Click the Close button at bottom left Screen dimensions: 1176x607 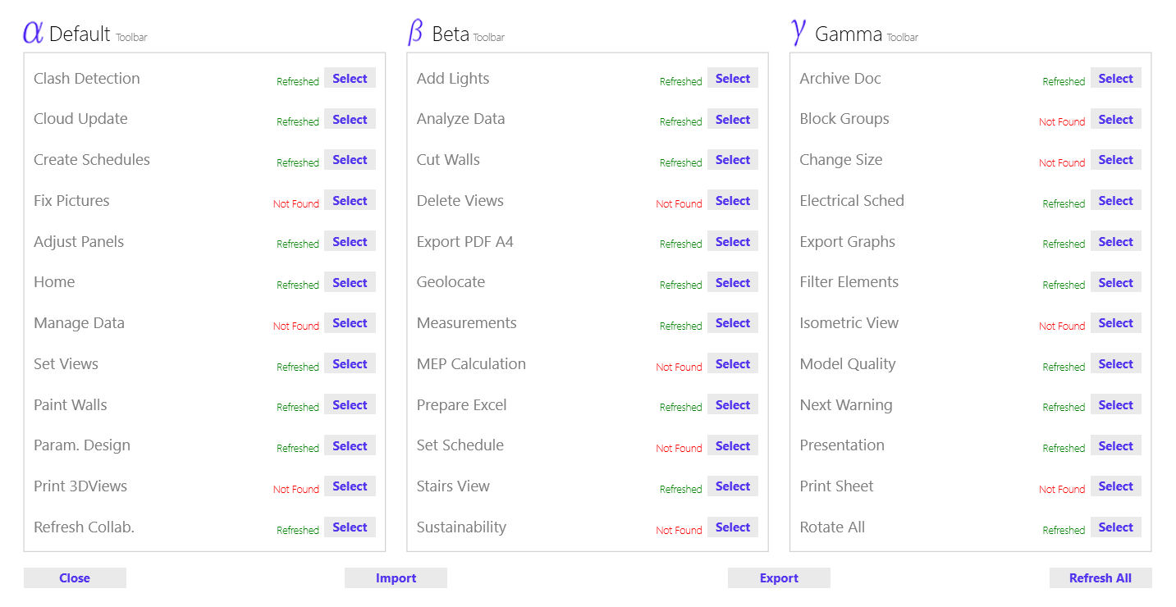(x=75, y=578)
